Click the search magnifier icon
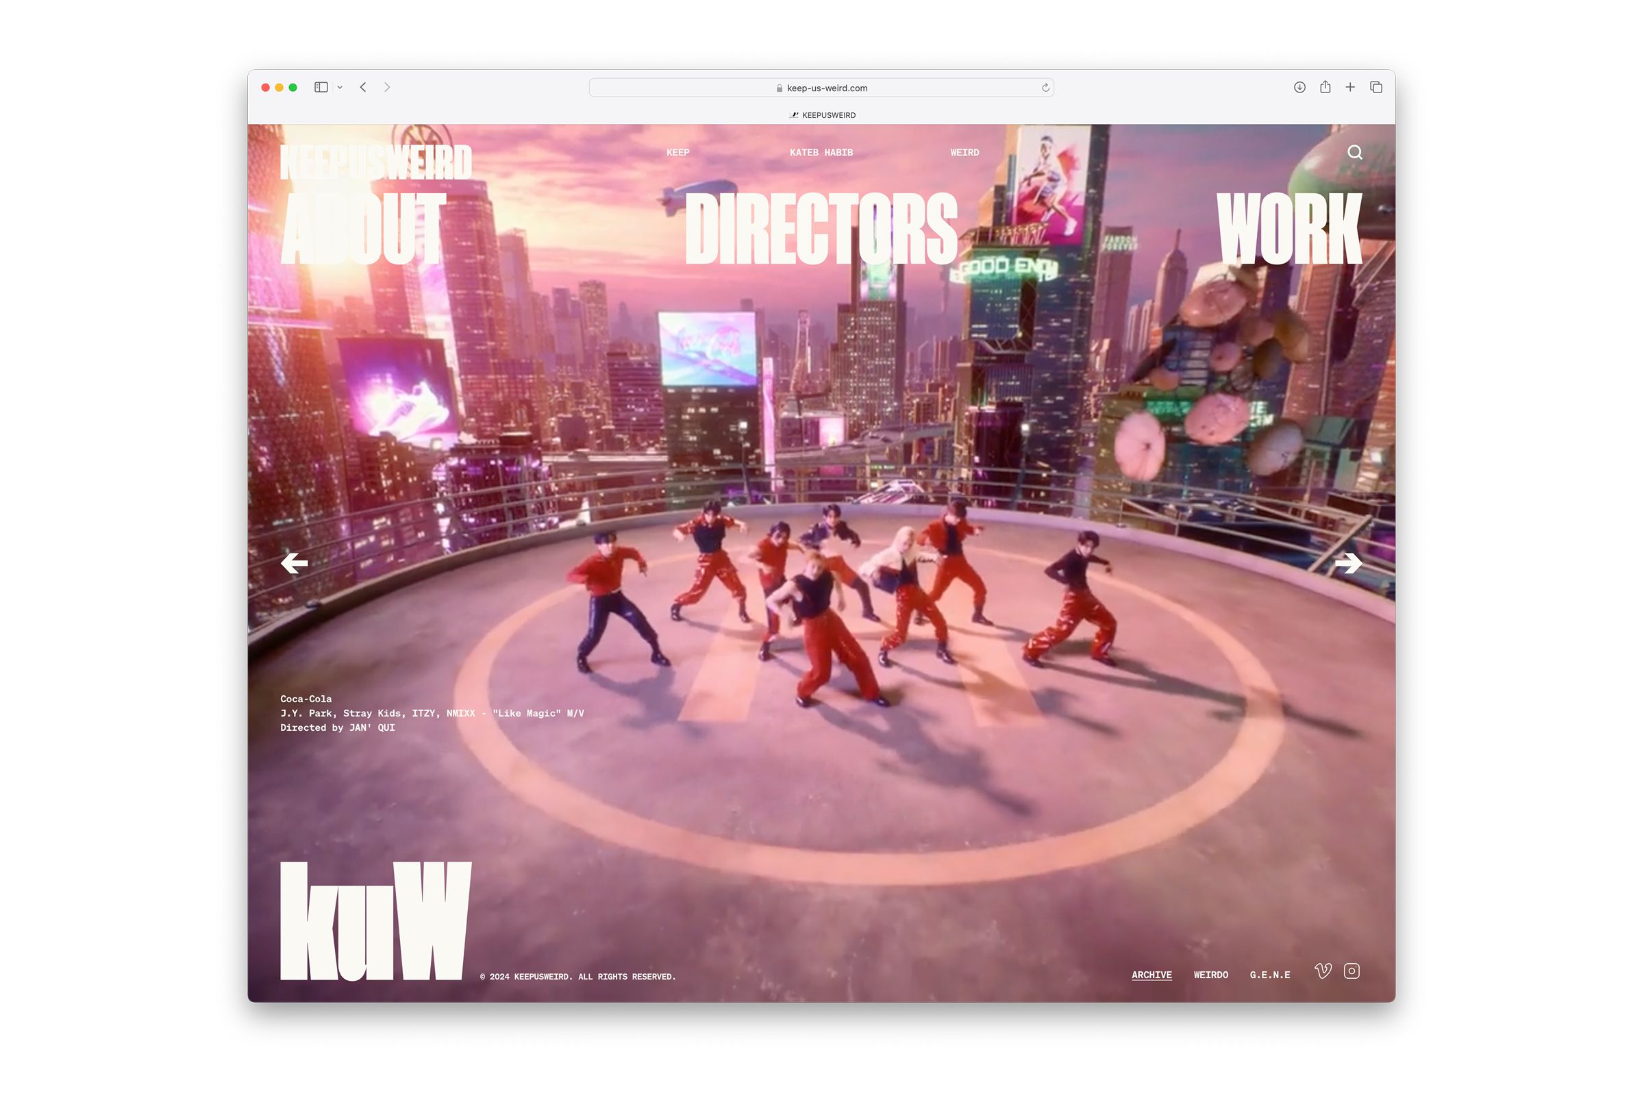The image size is (1644, 1096). pyautogui.click(x=1355, y=152)
